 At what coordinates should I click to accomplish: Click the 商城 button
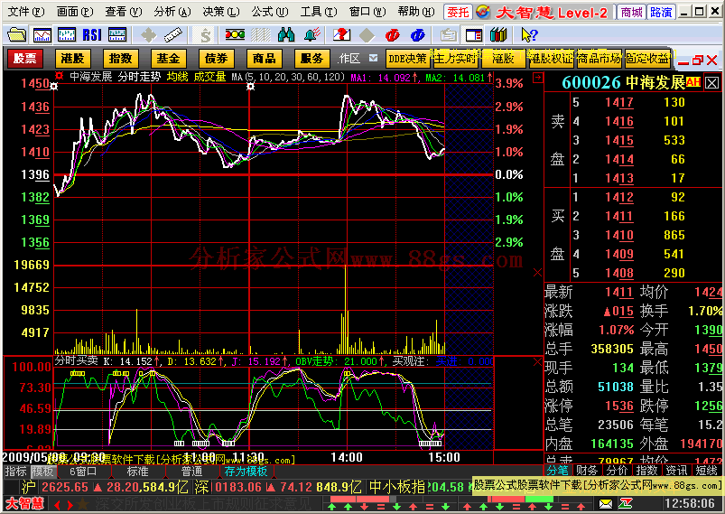(x=631, y=12)
